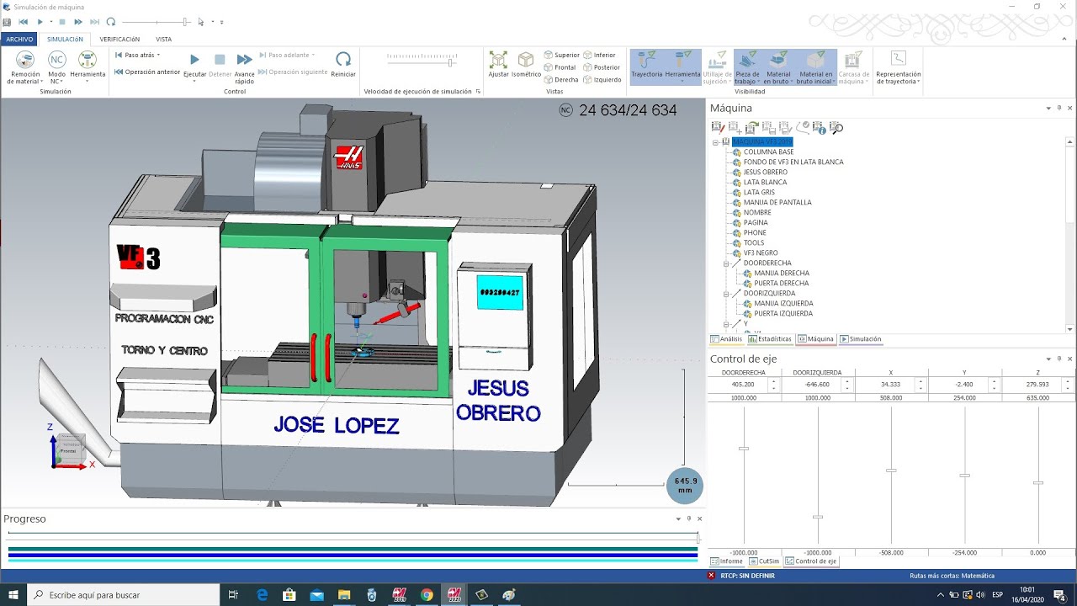
Task: Select MANIJA IZQUIERDA tree item
Action: coord(783,304)
